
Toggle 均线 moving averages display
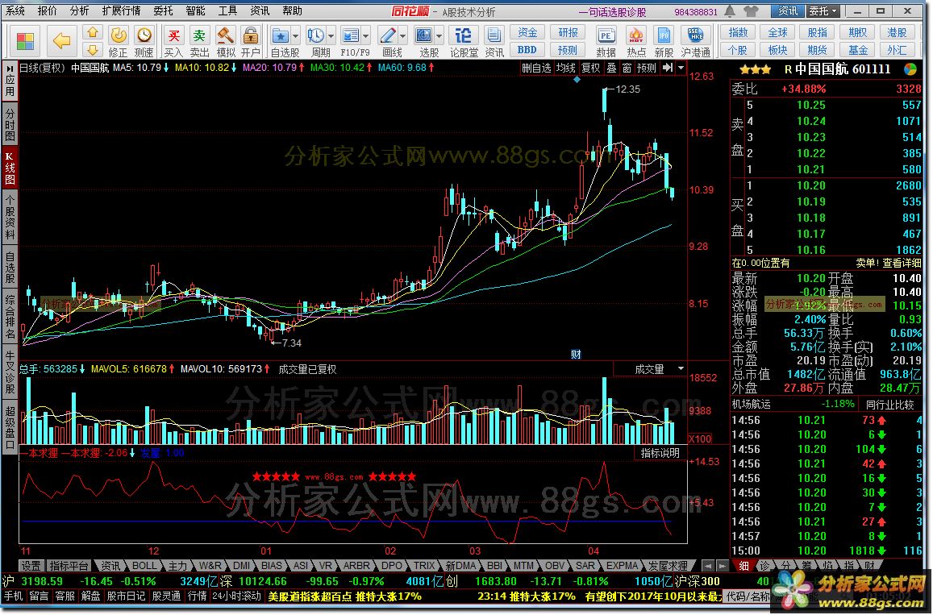pos(565,68)
